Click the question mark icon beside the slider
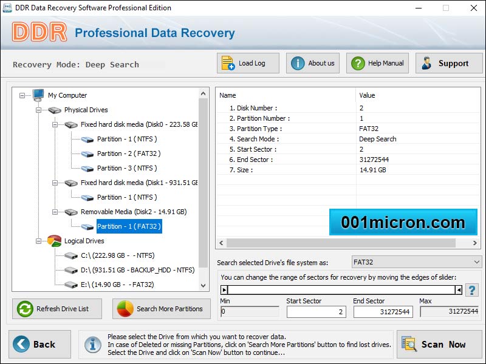The width and height of the screenshot is (486, 364). click(x=472, y=290)
